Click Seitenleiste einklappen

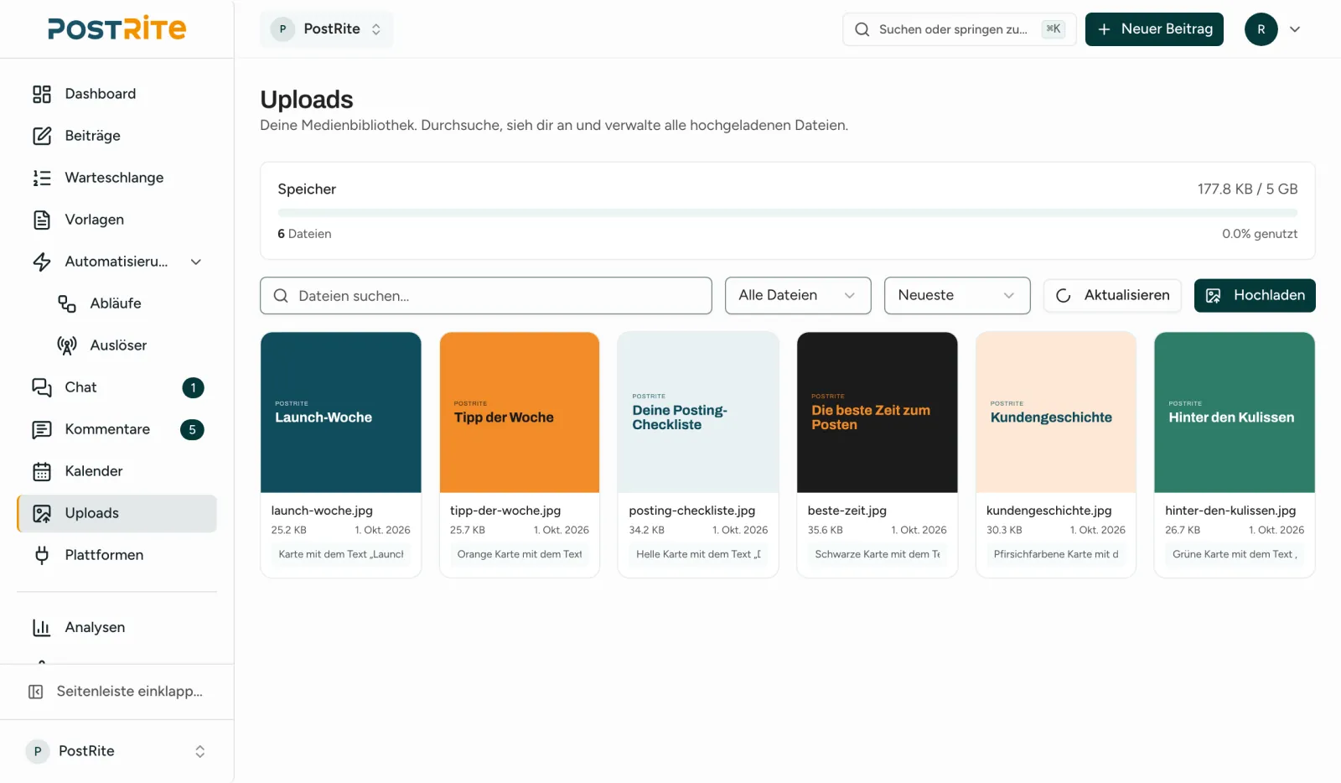[116, 692]
